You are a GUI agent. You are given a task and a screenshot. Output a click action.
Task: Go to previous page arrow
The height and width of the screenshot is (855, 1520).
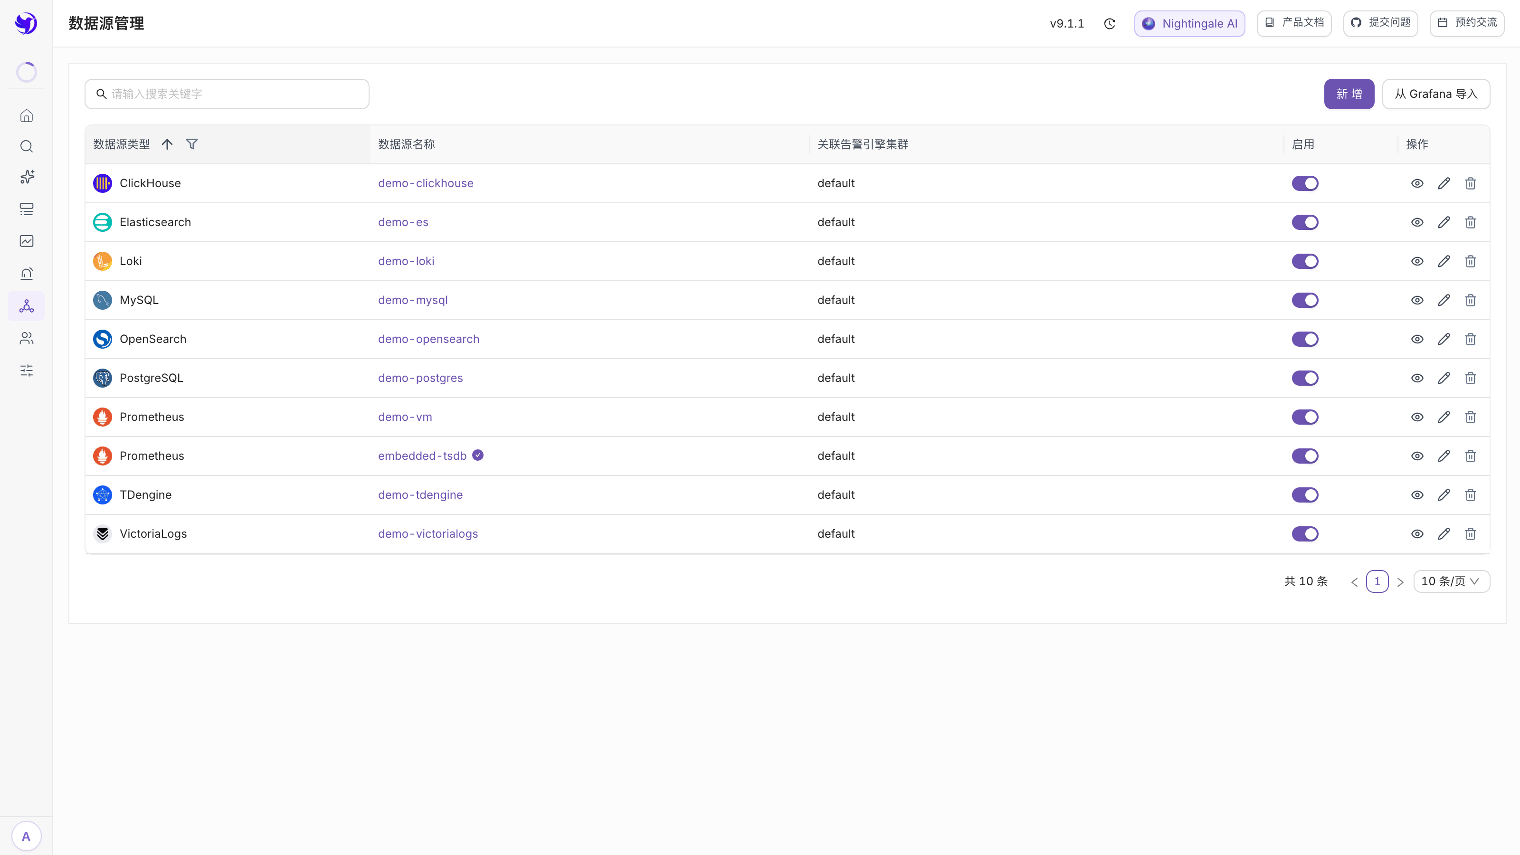pyautogui.click(x=1355, y=582)
